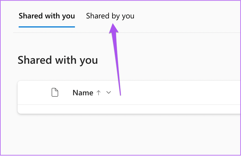241x156 pixels.
Task: Click the ascending sort arrow beside Name
Action: (x=99, y=93)
